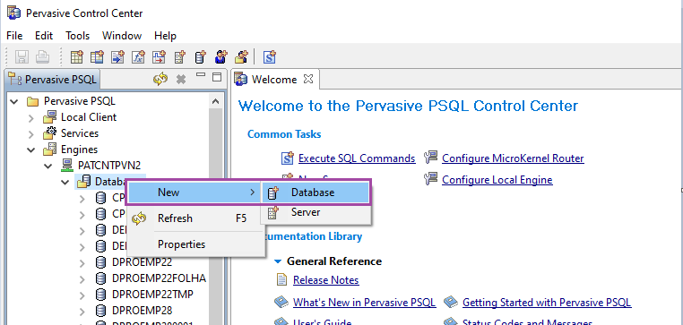The image size is (683, 325).
Task: Expand the DPROEMP22 database node
Action: coord(82,262)
